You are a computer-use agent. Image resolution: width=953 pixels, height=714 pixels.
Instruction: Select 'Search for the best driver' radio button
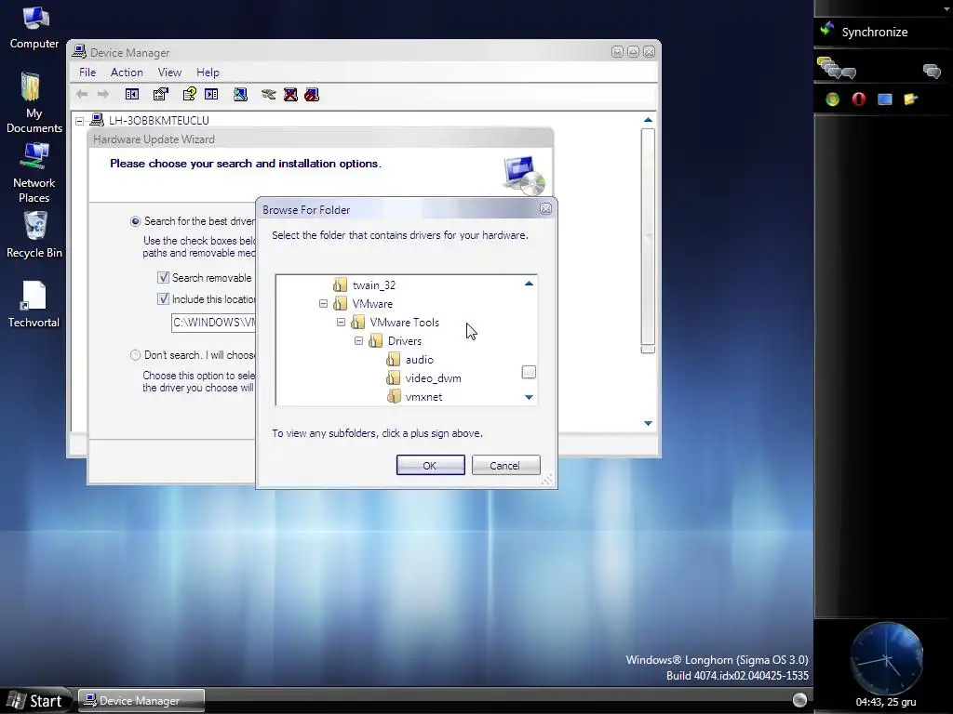click(x=136, y=221)
